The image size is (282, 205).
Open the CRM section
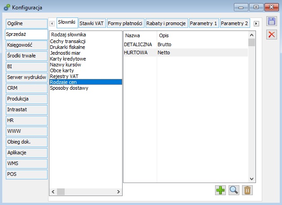26,88
